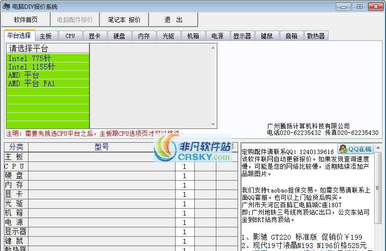386x251 pixels.
Task: Select the 电 源 category row
Action: coord(16,222)
